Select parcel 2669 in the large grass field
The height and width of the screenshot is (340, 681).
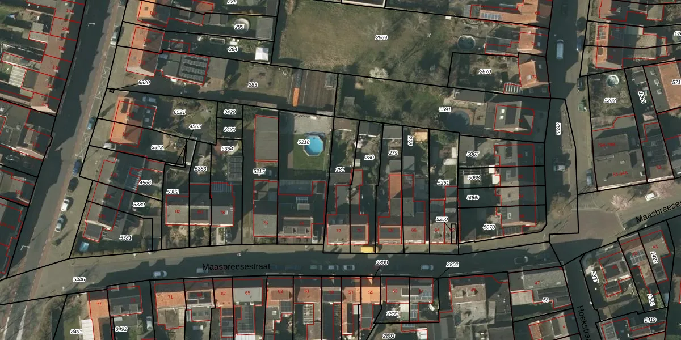pyautogui.click(x=381, y=37)
